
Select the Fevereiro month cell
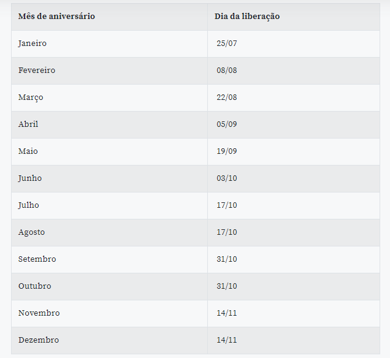(37, 70)
